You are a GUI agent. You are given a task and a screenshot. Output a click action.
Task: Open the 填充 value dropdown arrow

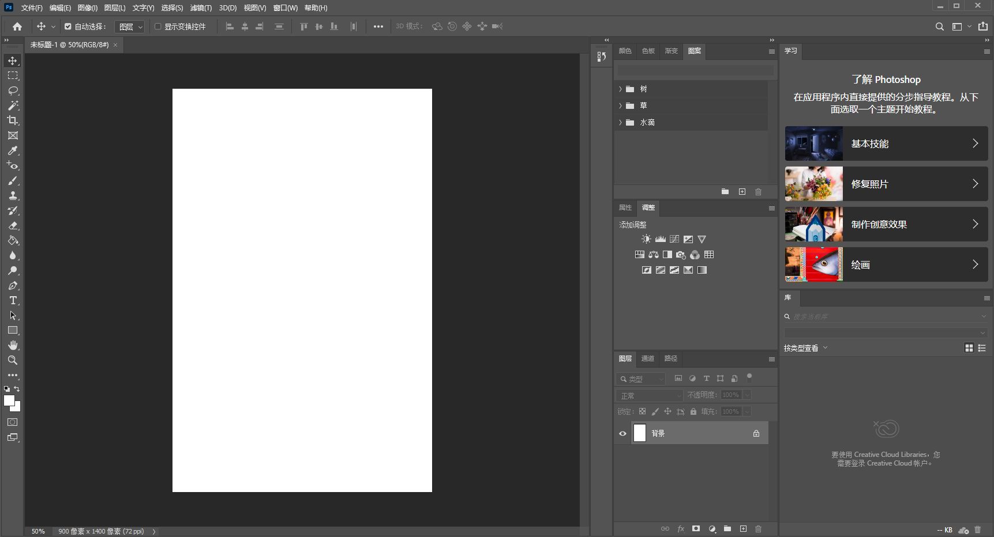pos(747,411)
